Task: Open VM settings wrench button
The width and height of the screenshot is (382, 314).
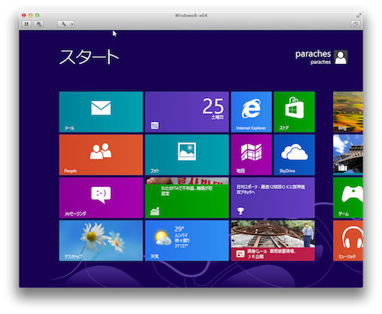Action: point(64,24)
